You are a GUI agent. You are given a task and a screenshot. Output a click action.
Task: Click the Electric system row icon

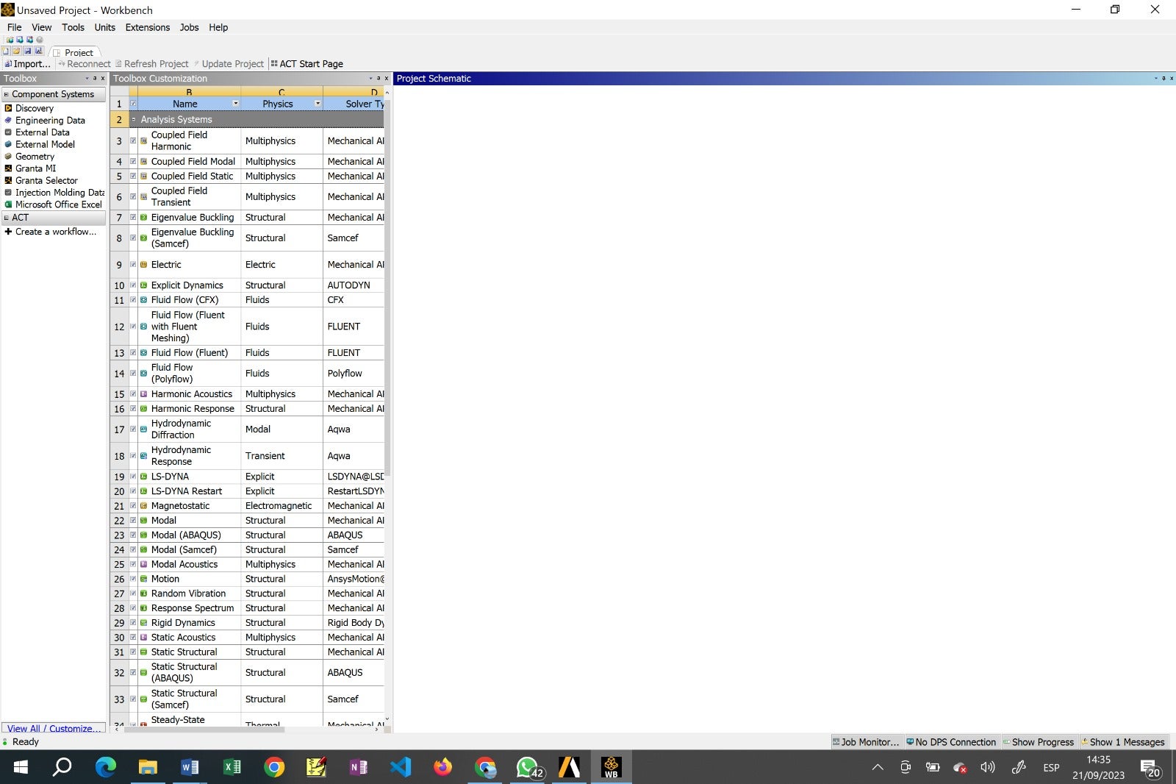(x=143, y=265)
